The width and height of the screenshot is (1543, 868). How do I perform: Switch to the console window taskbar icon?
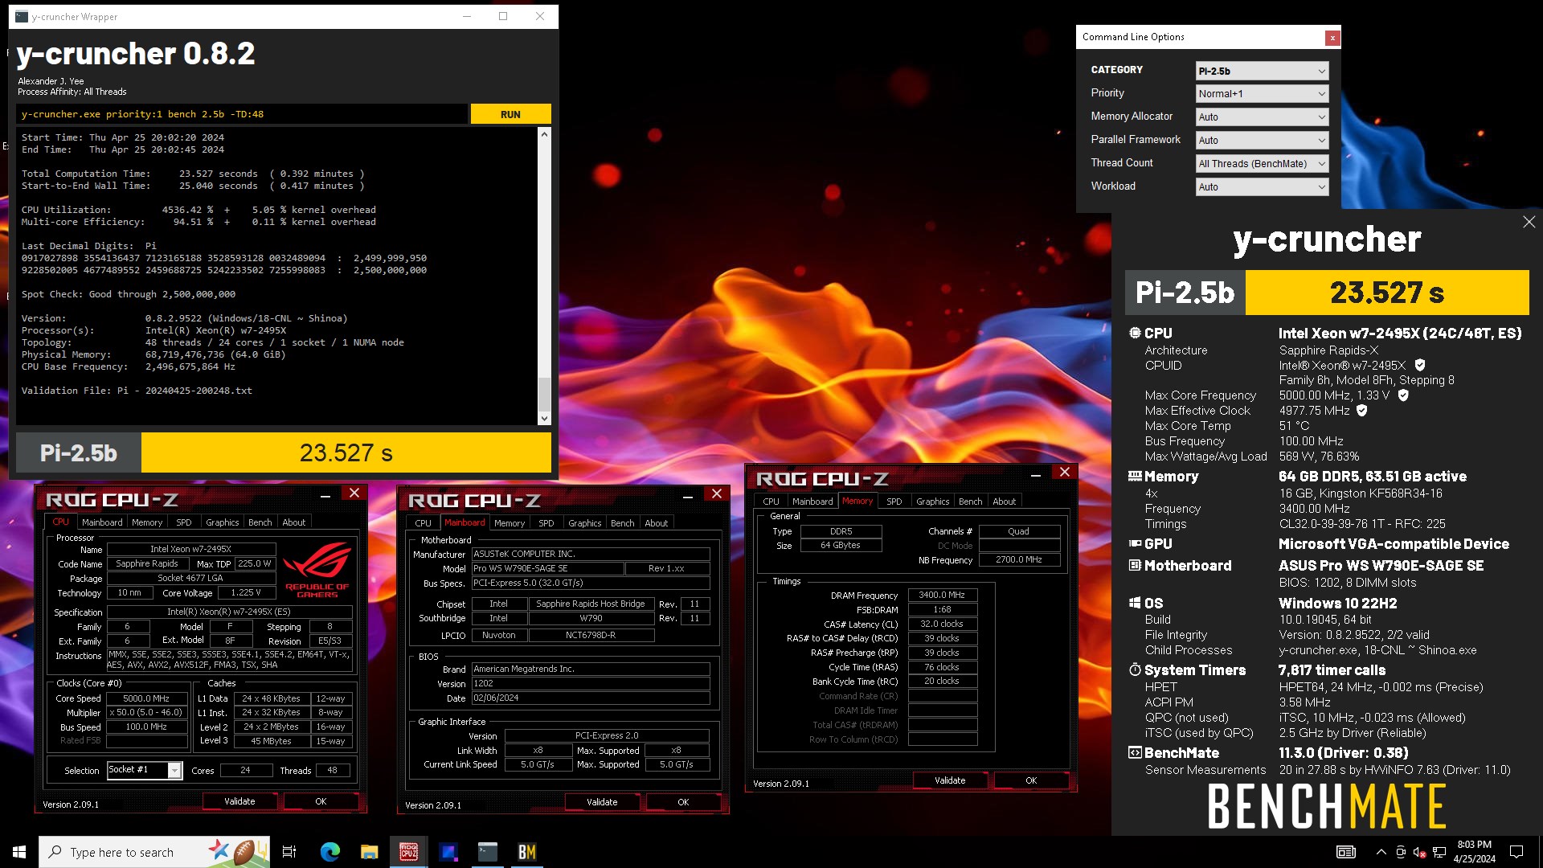[x=487, y=852]
